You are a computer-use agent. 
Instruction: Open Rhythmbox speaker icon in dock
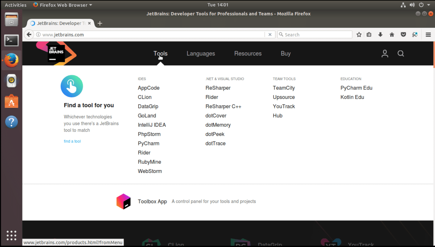(11, 81)
